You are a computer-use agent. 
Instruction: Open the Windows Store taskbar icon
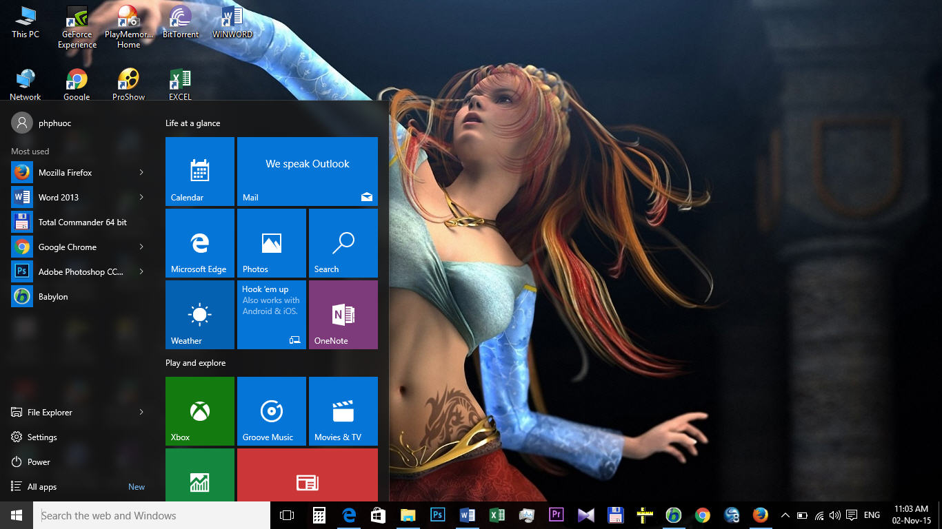pos(378,515)
